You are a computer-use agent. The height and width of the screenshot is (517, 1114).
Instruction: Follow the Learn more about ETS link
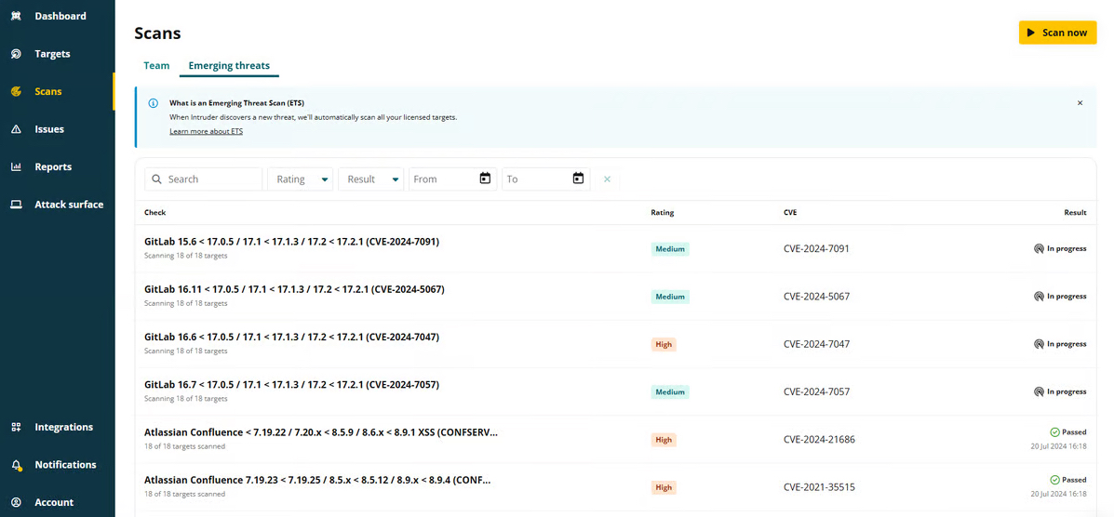coord(206,131)
